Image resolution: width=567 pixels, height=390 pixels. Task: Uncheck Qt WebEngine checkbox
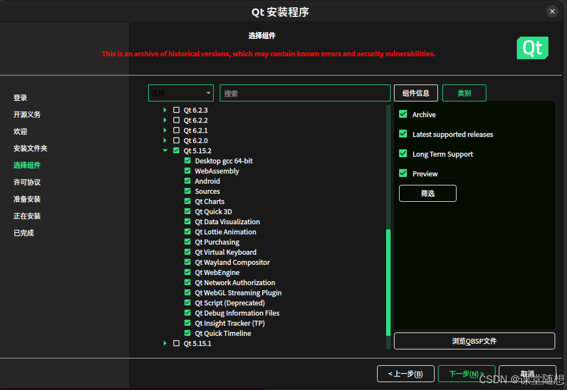(x=187, y=272)
